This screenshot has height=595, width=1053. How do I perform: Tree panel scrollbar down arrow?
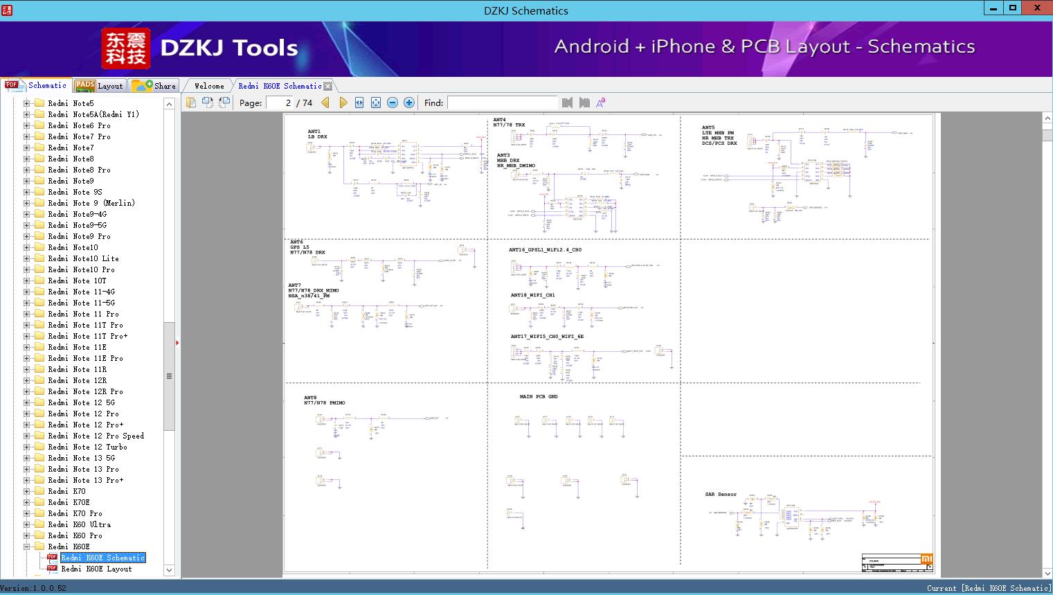[169, 570]
